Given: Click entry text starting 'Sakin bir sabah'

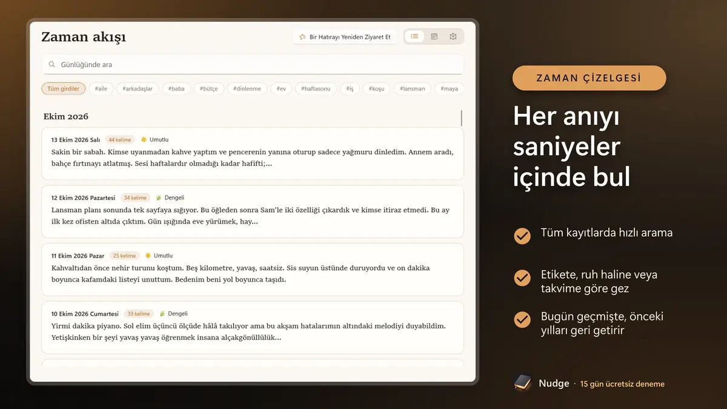Looking at the screenshot, I should click(x=253, y=158).
